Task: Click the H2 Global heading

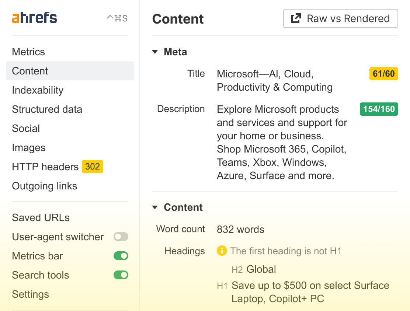Action: [x=254, y=269]
